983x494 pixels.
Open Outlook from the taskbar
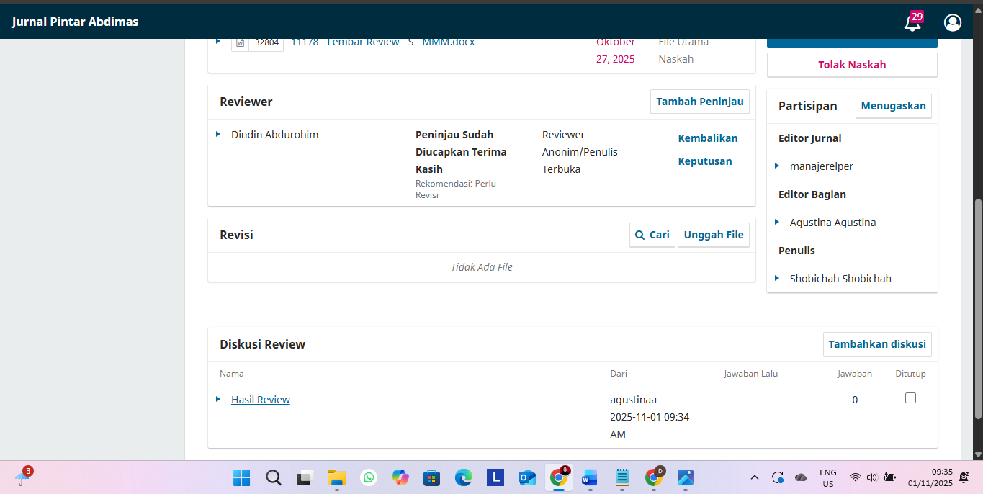point(526,477)
